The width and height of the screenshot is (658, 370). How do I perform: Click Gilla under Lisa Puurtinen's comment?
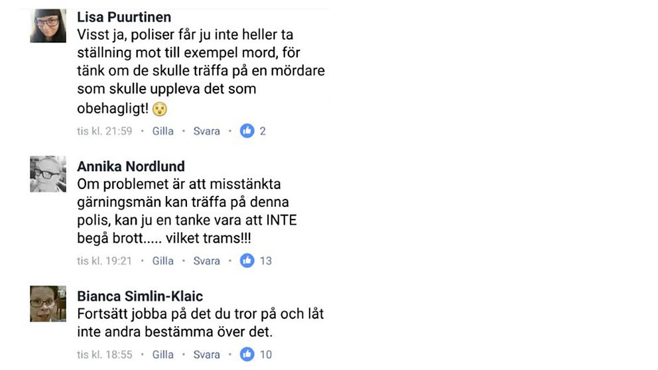pyautogui.click(x=163, y=131)
